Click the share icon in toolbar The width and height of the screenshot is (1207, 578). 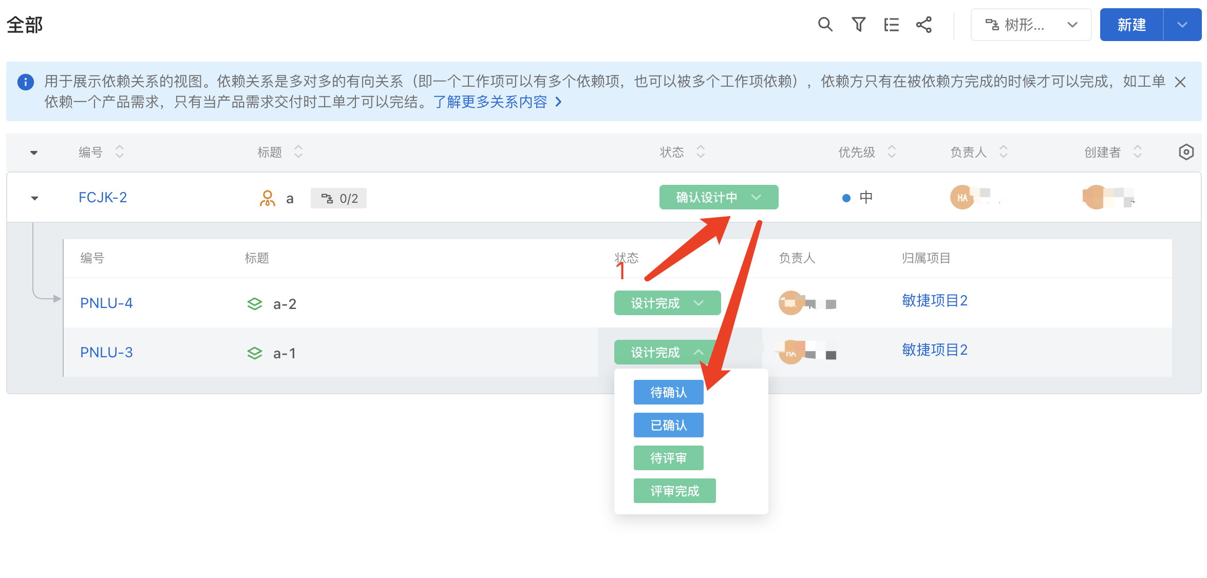[924, 25]
